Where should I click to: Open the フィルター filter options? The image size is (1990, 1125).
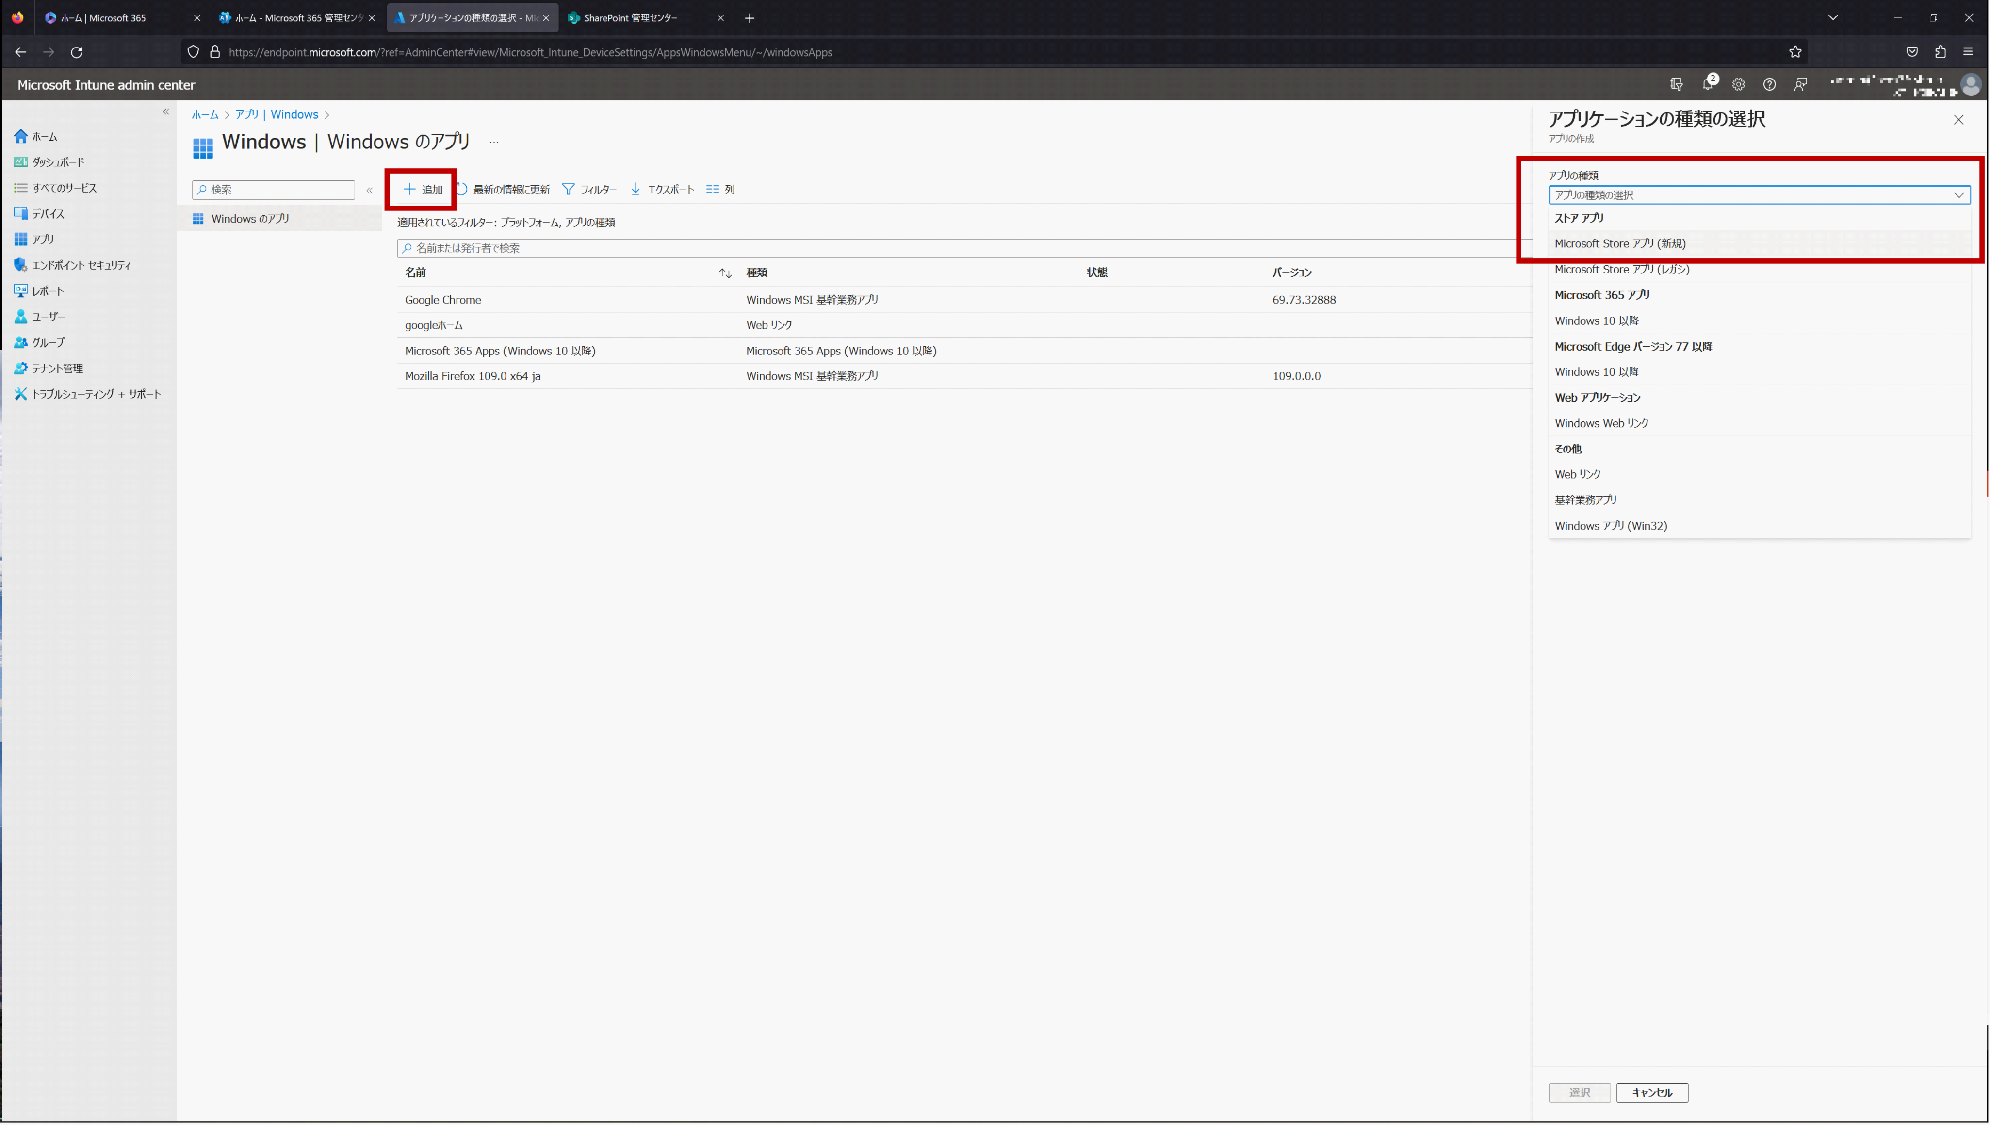coord(589,189)
